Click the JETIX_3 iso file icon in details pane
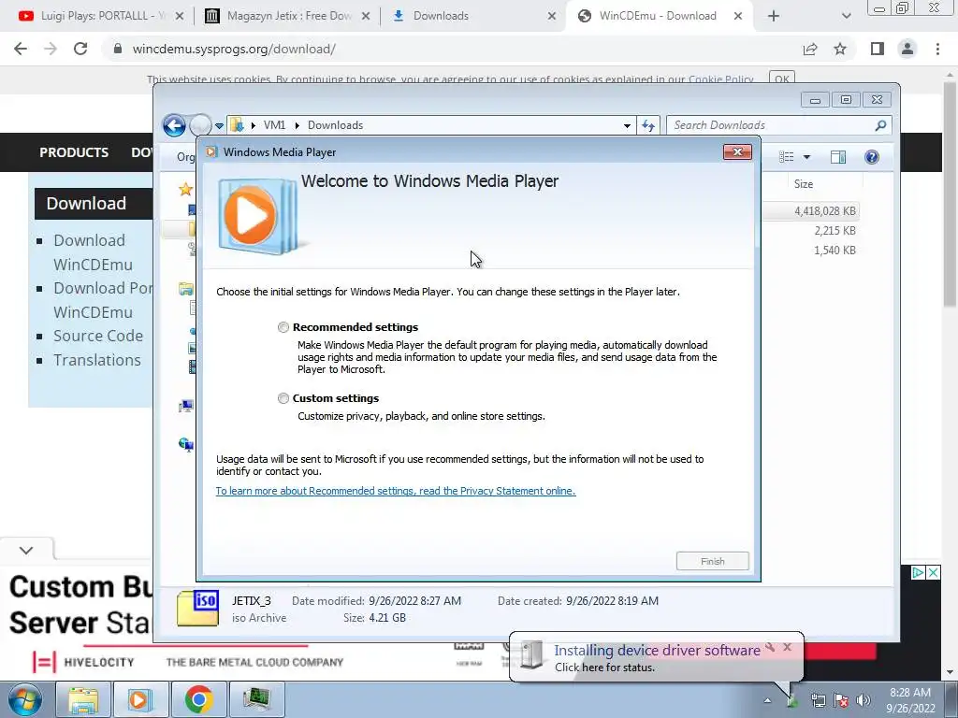 [198, 608]
